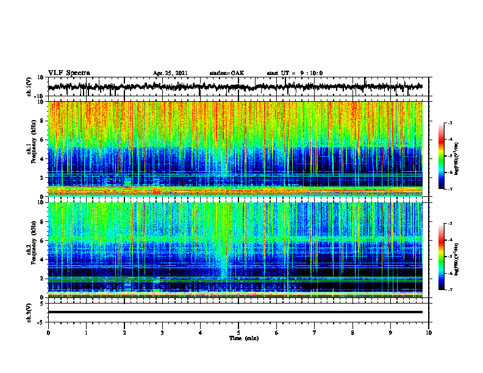Click the ch.1 voltage waveform trace
The width and height of the screenshot is (483, 373).
[235, 87]
